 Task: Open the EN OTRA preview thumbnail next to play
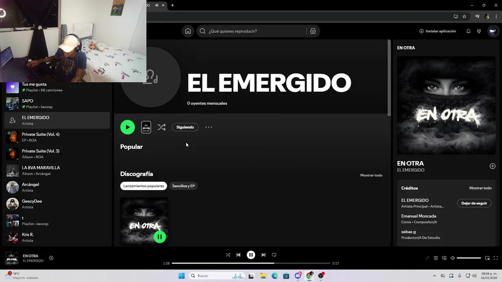pyautogui.click(x=146, y=127)
